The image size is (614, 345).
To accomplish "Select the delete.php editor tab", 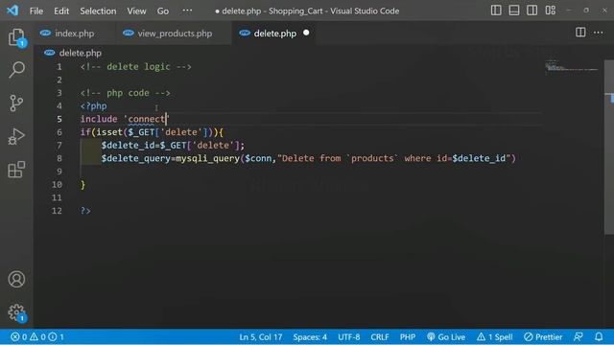I will pos(275,34).
